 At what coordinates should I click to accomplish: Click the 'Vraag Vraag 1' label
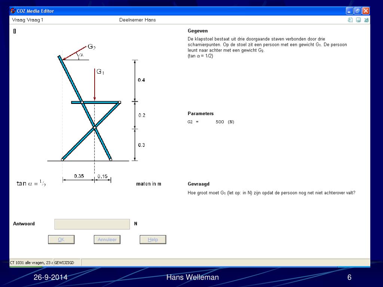[28, 20]
